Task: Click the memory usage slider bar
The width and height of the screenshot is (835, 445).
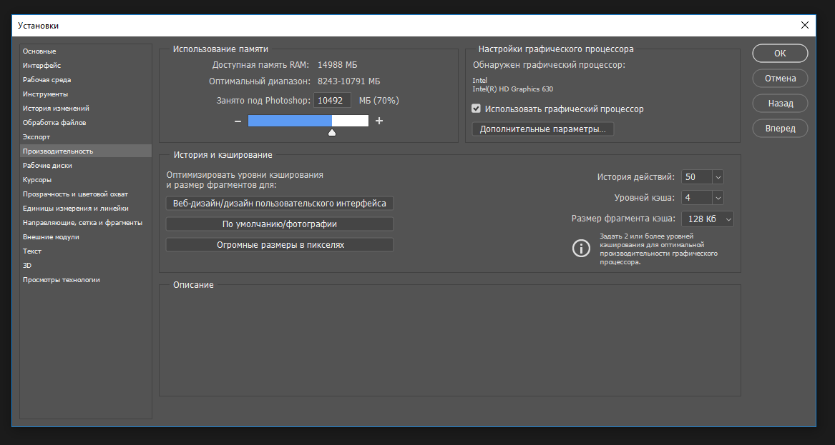Action: coord(308,121)
